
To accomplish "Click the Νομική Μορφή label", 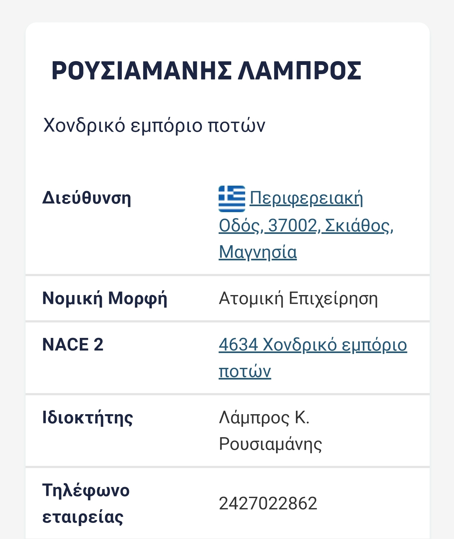I will (x=105, y=298).
